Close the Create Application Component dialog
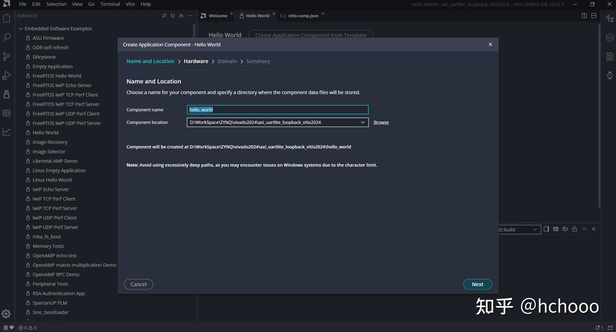616x332 pixels. click(490, 44)
